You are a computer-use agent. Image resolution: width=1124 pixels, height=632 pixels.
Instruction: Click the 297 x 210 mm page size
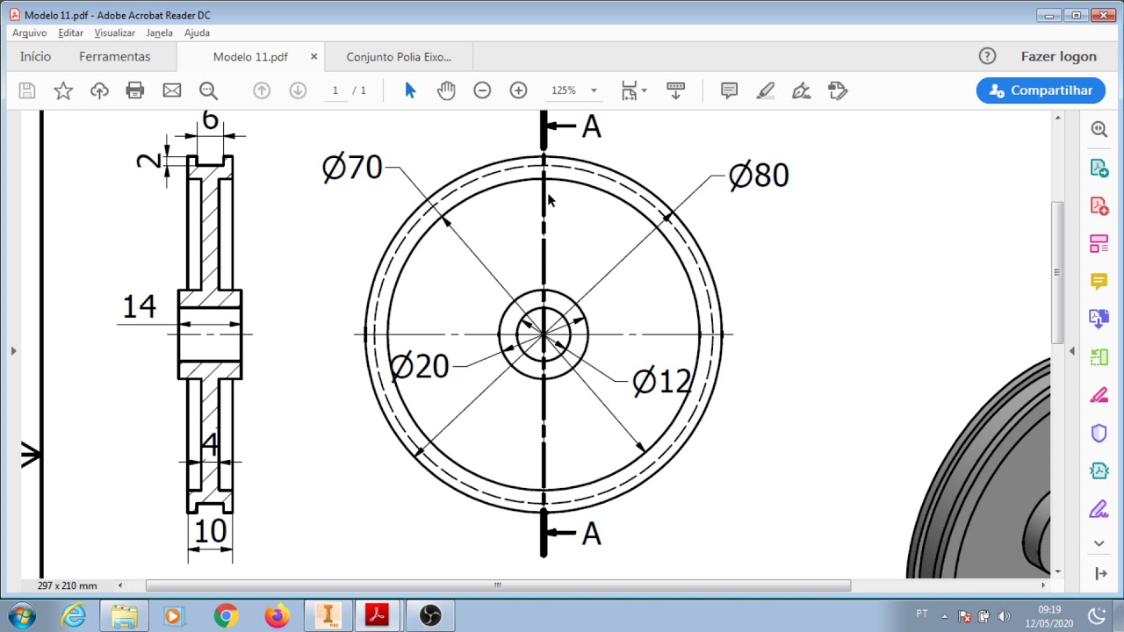[x=68, y=585]
